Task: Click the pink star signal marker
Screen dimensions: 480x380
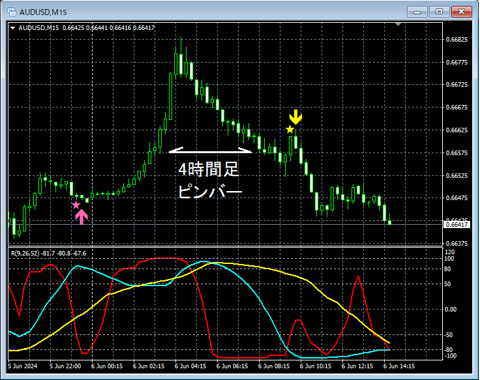Action: [x=76, y=205]
